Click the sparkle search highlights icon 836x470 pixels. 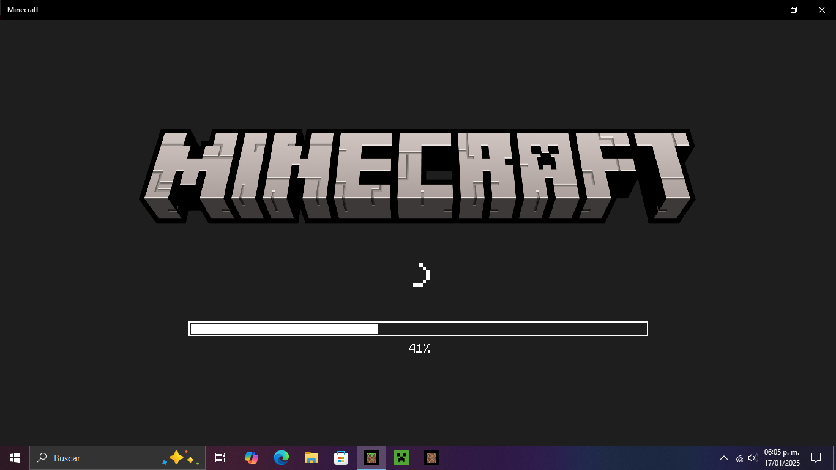click(x=181, y=458)
